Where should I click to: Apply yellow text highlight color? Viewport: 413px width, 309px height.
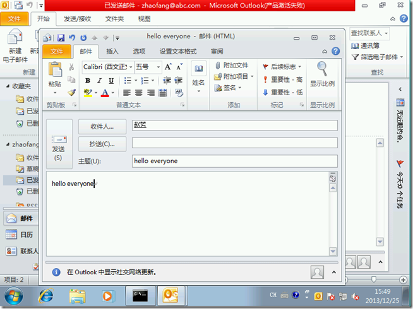click(x=88, y=93)
